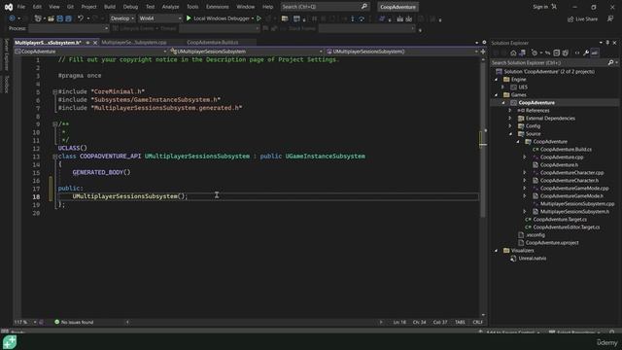Click the View Code icon in Solution Explorer

pos(577,52)
